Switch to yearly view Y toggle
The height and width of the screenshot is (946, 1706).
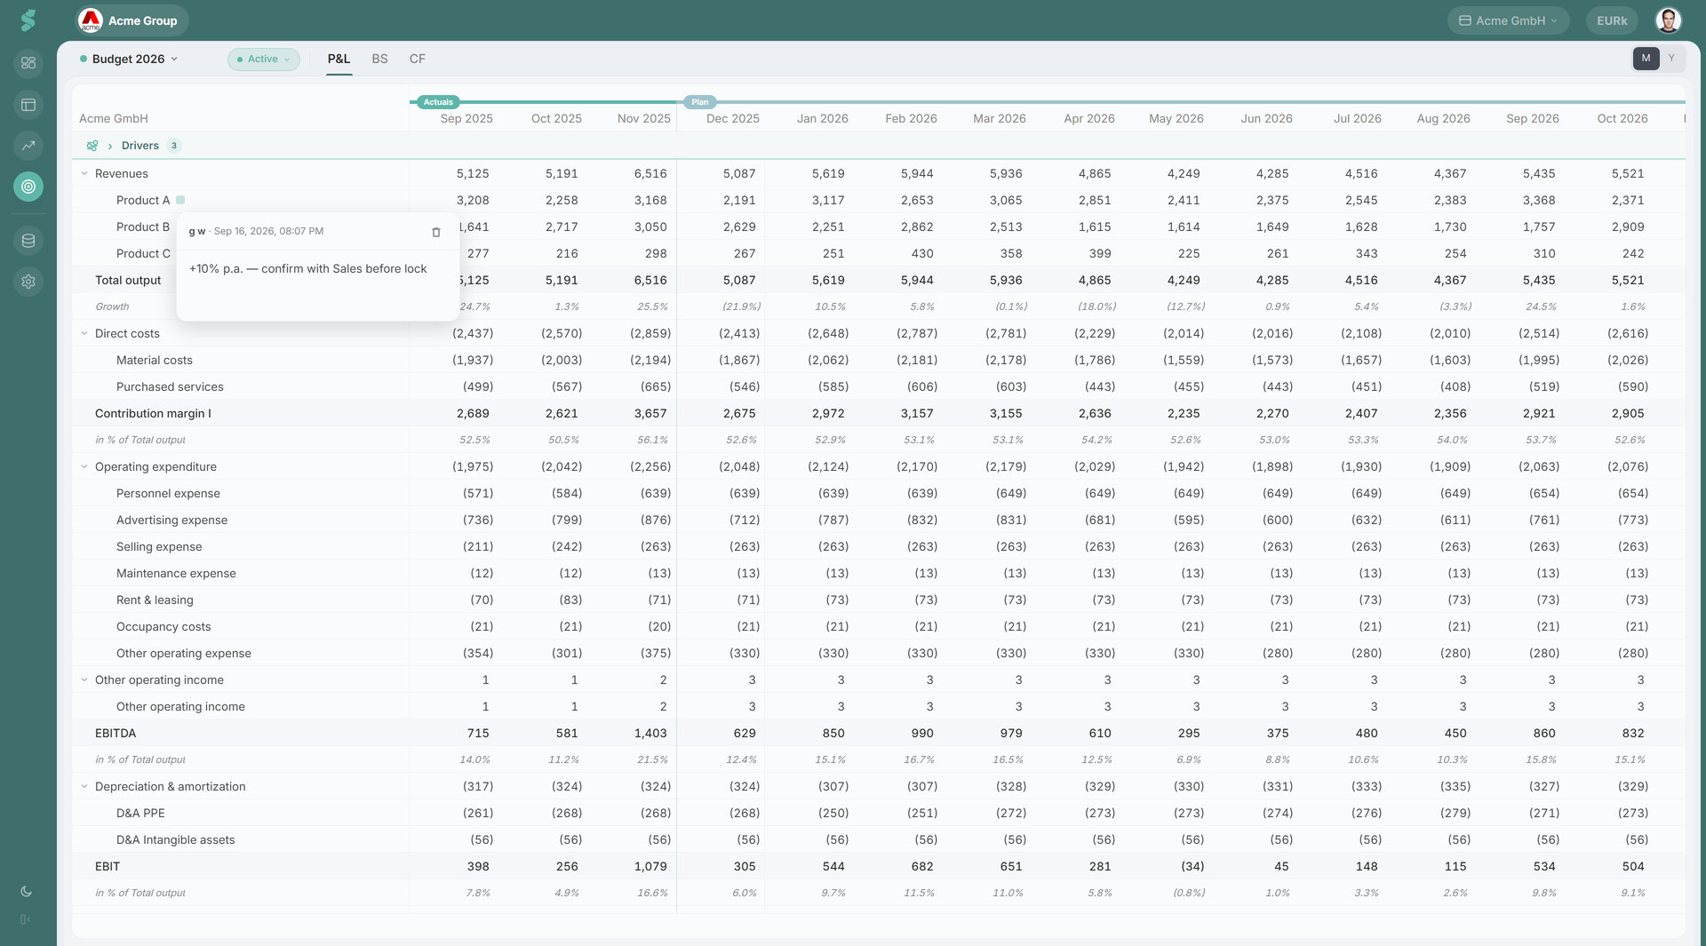click(x=1671, y=59)
